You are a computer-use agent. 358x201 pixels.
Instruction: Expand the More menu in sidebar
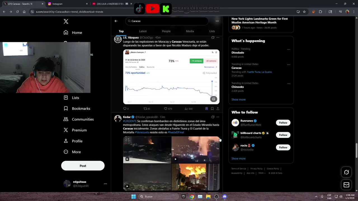click(72, 152)
